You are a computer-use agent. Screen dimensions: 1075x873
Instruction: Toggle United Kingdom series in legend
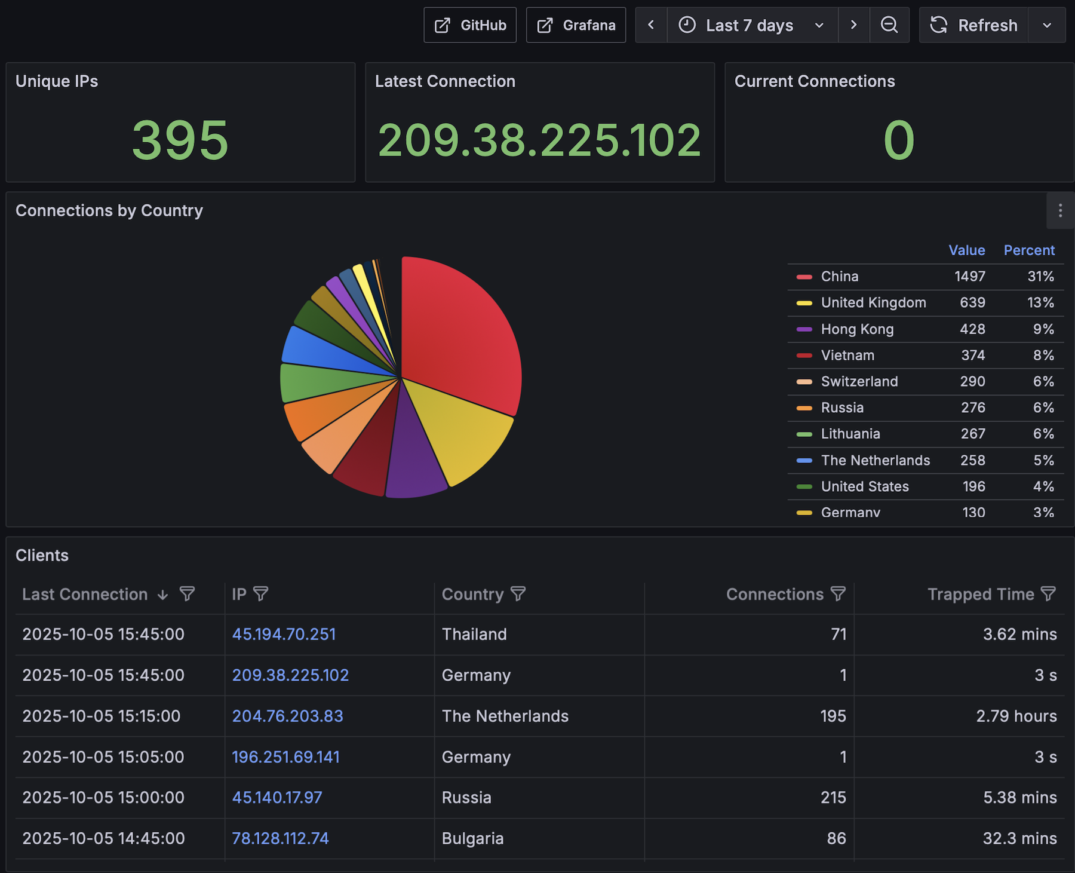(873, 303)
